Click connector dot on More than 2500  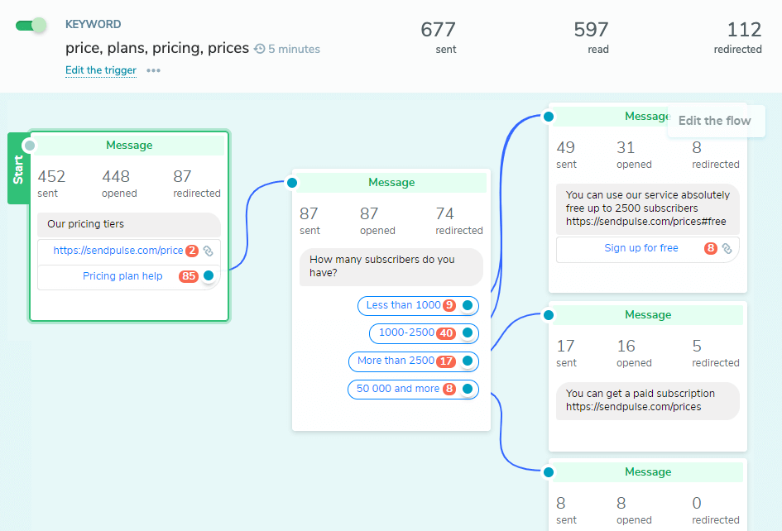point(468,361)
